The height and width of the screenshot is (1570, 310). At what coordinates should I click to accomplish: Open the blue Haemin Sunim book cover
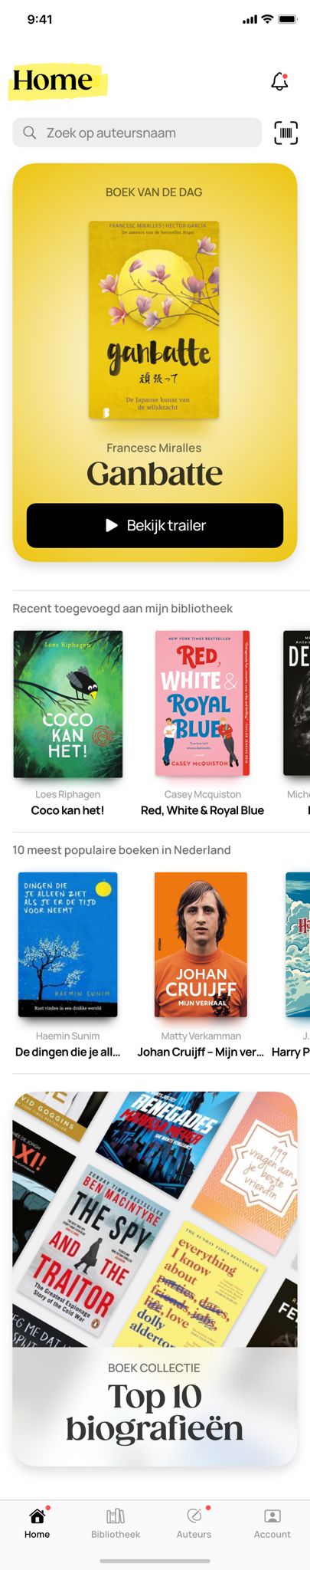[x=68, y=944]
